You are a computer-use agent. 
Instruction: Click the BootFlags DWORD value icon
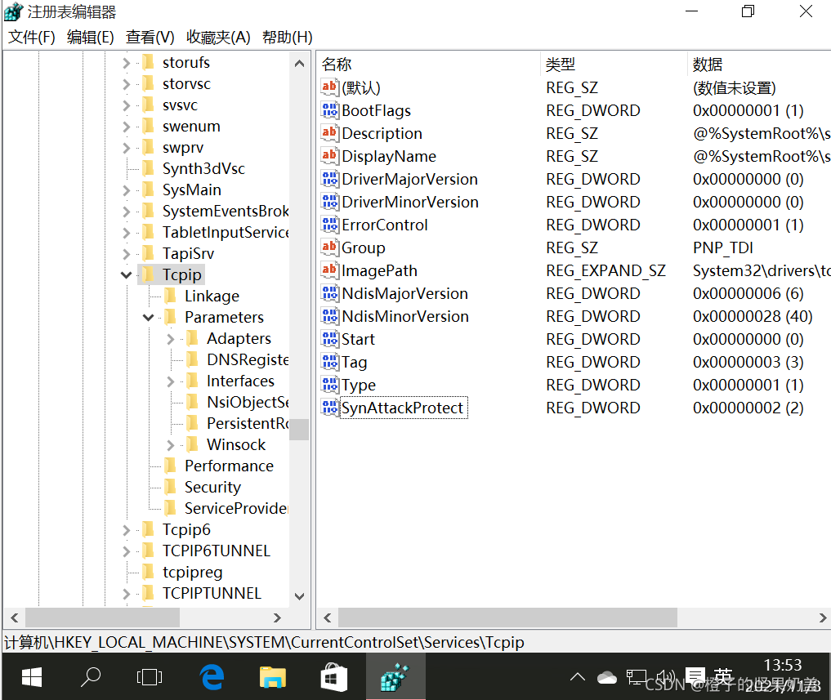tap(329, 110)
